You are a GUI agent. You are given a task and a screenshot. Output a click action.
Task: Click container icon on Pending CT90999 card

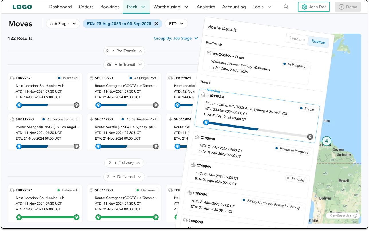pyautogui.click(x=193, y=165)
